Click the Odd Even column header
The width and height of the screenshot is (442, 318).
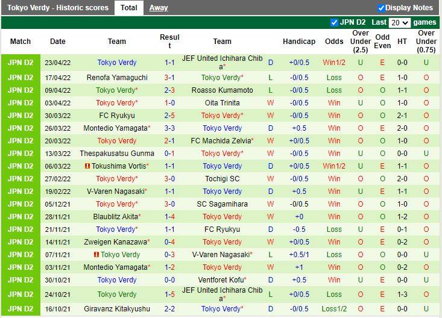tap(382, 42)
